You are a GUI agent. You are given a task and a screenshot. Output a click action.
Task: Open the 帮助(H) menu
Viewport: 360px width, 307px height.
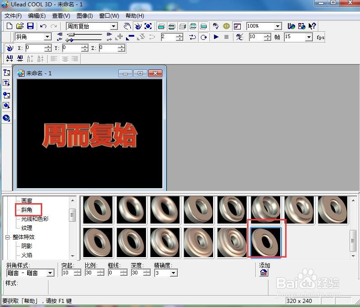135,15
